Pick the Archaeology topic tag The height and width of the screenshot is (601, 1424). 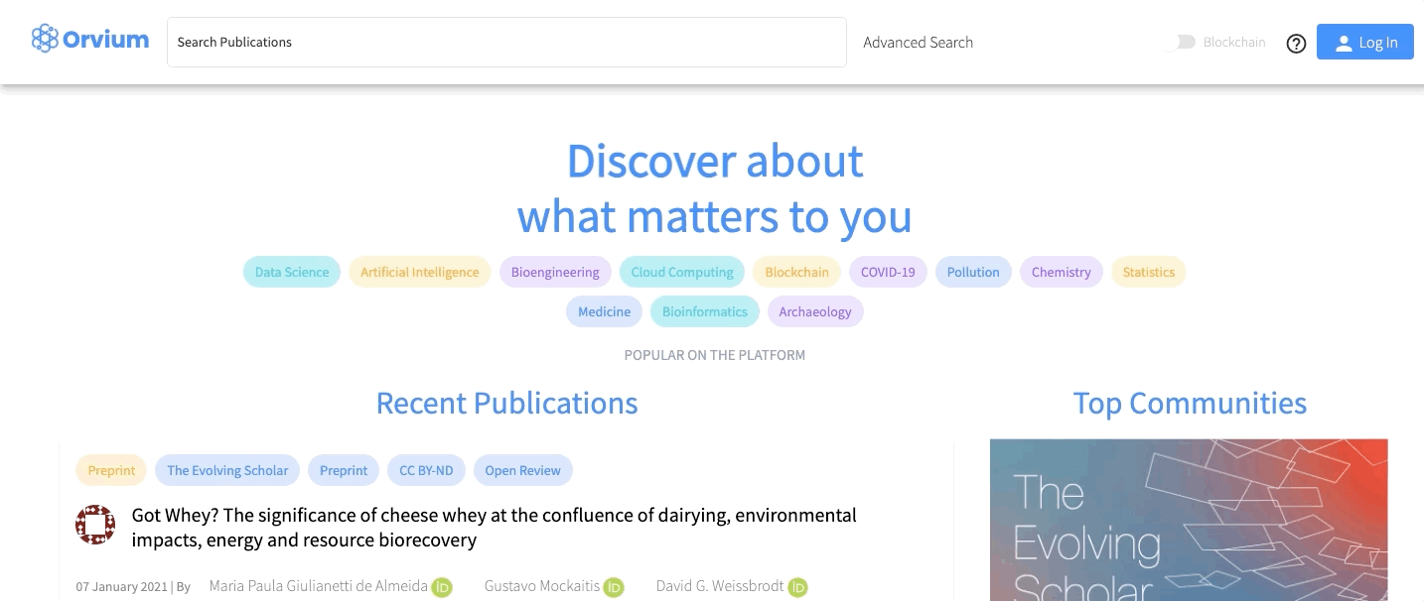815,311
